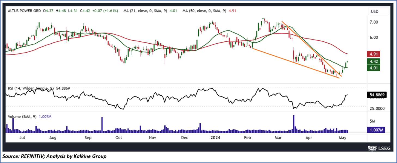The width and height of the screenshot is (397, 163).
Task: Click the red 4.91 price tag
Action: coord(374,54)
